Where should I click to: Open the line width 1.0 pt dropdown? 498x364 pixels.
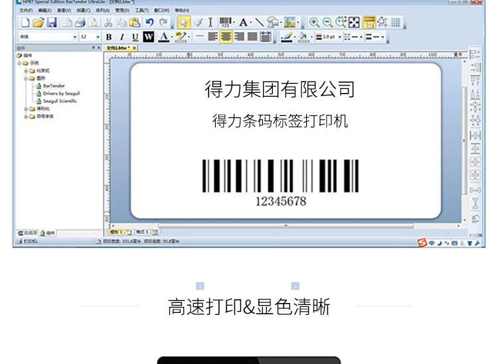pyautogui.click(x=339, y=37)
